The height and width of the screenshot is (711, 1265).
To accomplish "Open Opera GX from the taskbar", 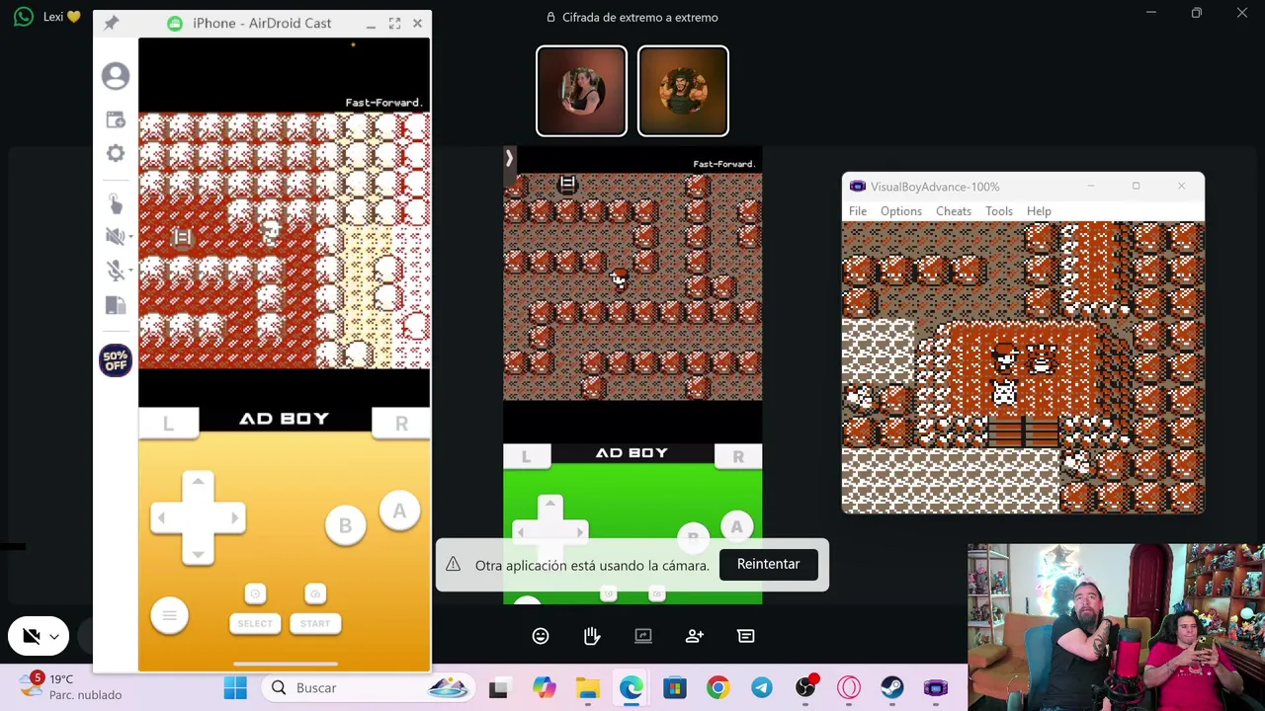I will (x=849, y=687).
